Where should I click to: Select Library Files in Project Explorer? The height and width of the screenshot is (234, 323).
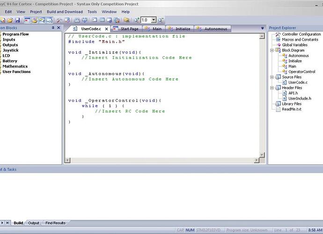tap(292, 104)
